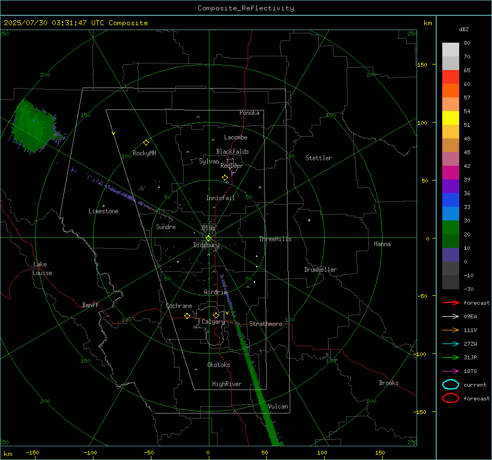
Task: Click the Drumheller city label
Action: point(320,270)
